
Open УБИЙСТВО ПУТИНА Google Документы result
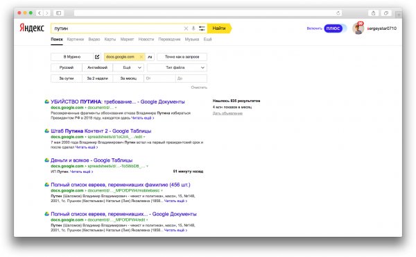(x=118, y=101)
